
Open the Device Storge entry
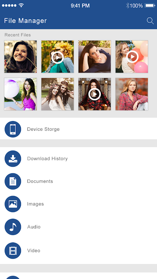[78, 129]
